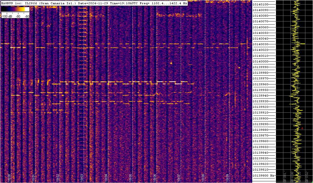313x183 pixels.
Task: Click the dB color scale gradient bar
Action: click(15, 9)
